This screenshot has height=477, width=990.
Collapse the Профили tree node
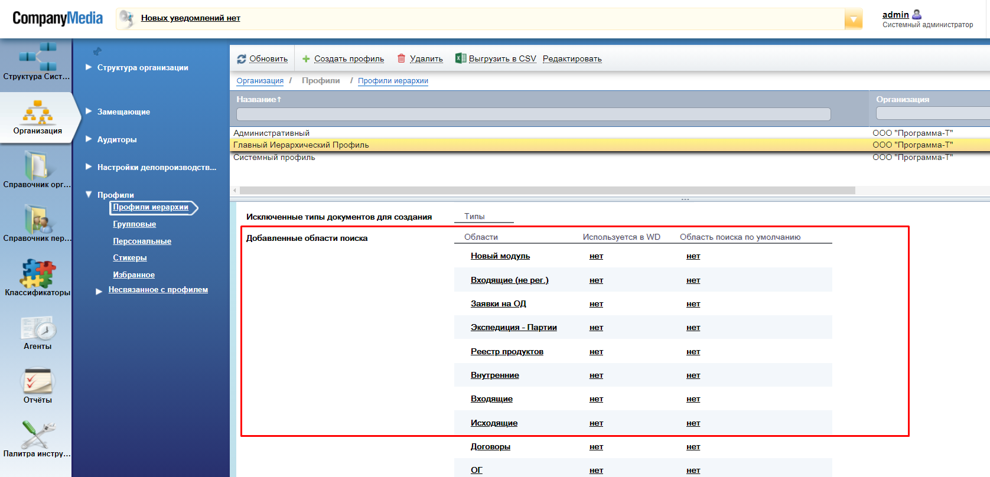(x=89, y=194)
